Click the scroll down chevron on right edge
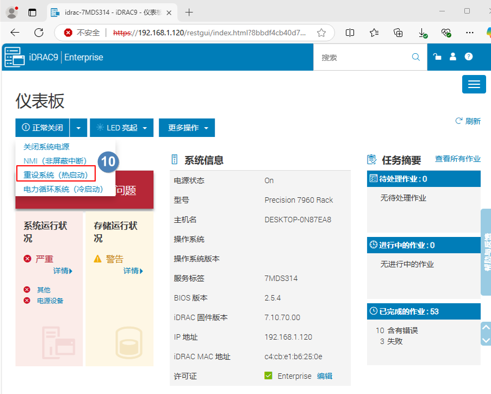Screen dimensions: 491x394 [x=486, y=340]
